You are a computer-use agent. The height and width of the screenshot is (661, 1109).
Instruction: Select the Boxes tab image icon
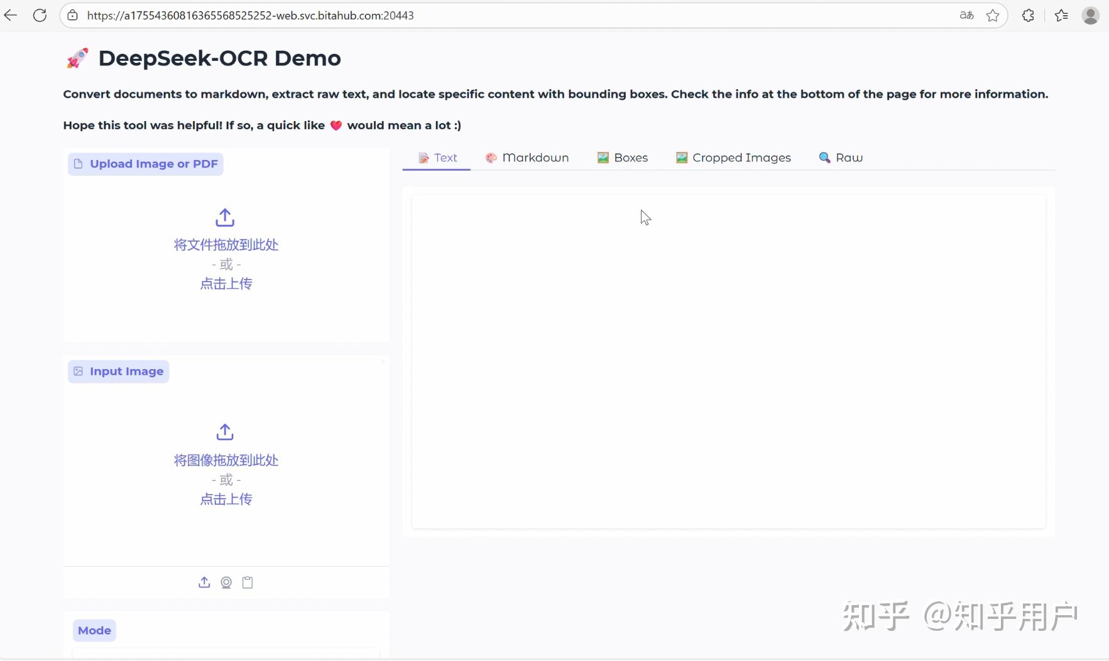603,158
